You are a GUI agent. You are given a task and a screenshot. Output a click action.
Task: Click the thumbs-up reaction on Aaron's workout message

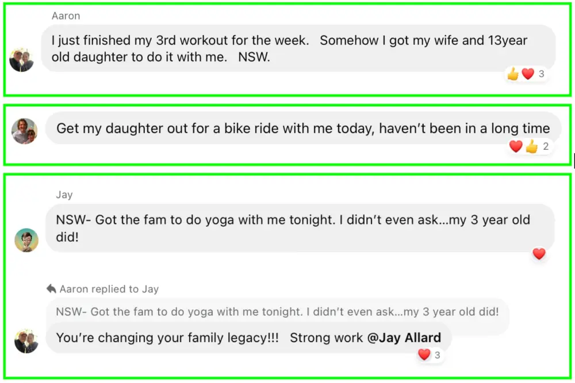(x=513, y=74)
